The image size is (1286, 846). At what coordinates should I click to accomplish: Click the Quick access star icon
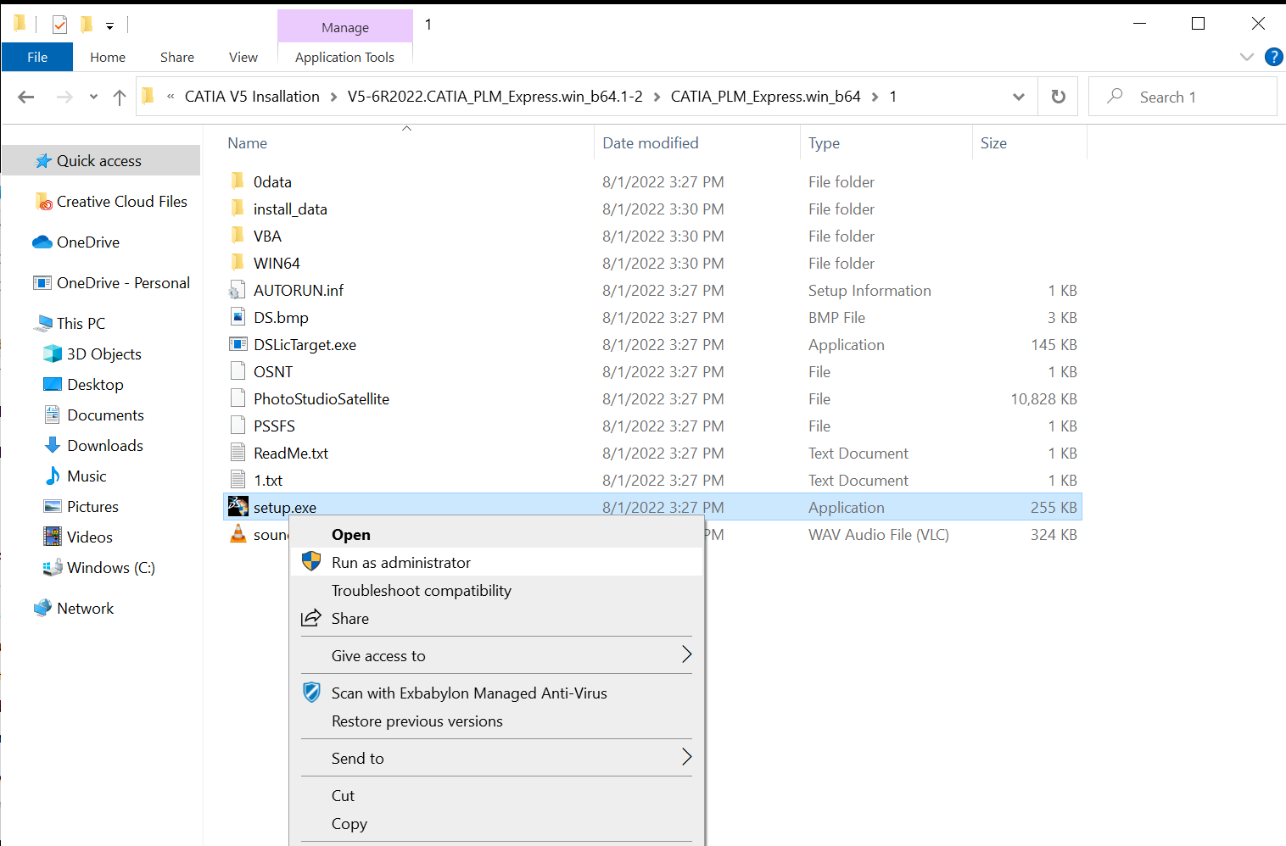pos(43,161)
